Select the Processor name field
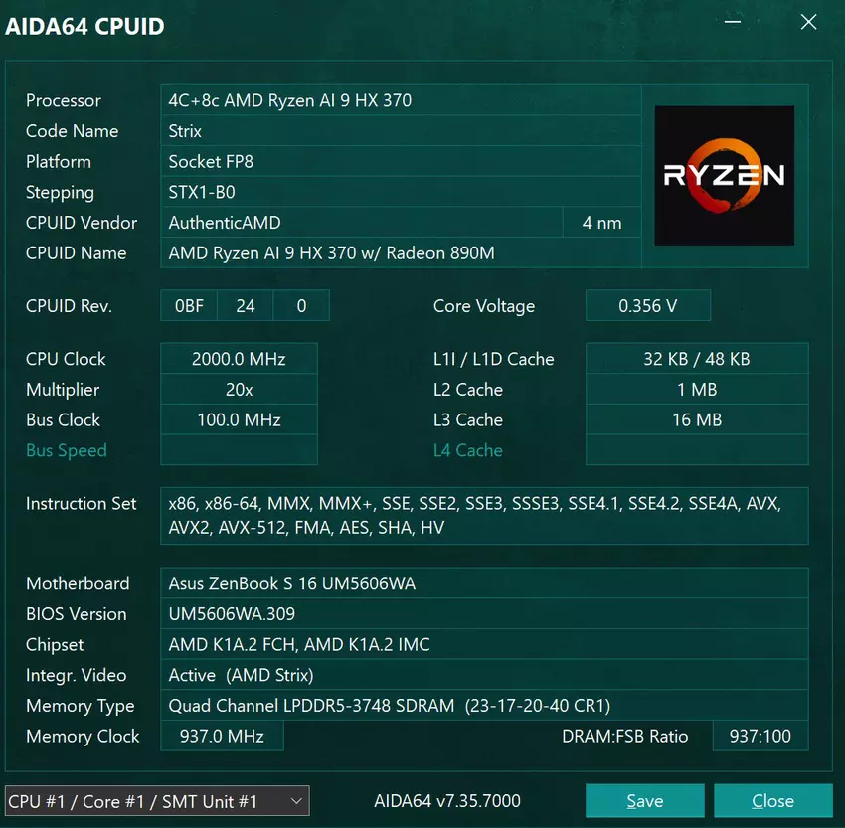This screenshot has width=845, height=828. coord(401,100)
